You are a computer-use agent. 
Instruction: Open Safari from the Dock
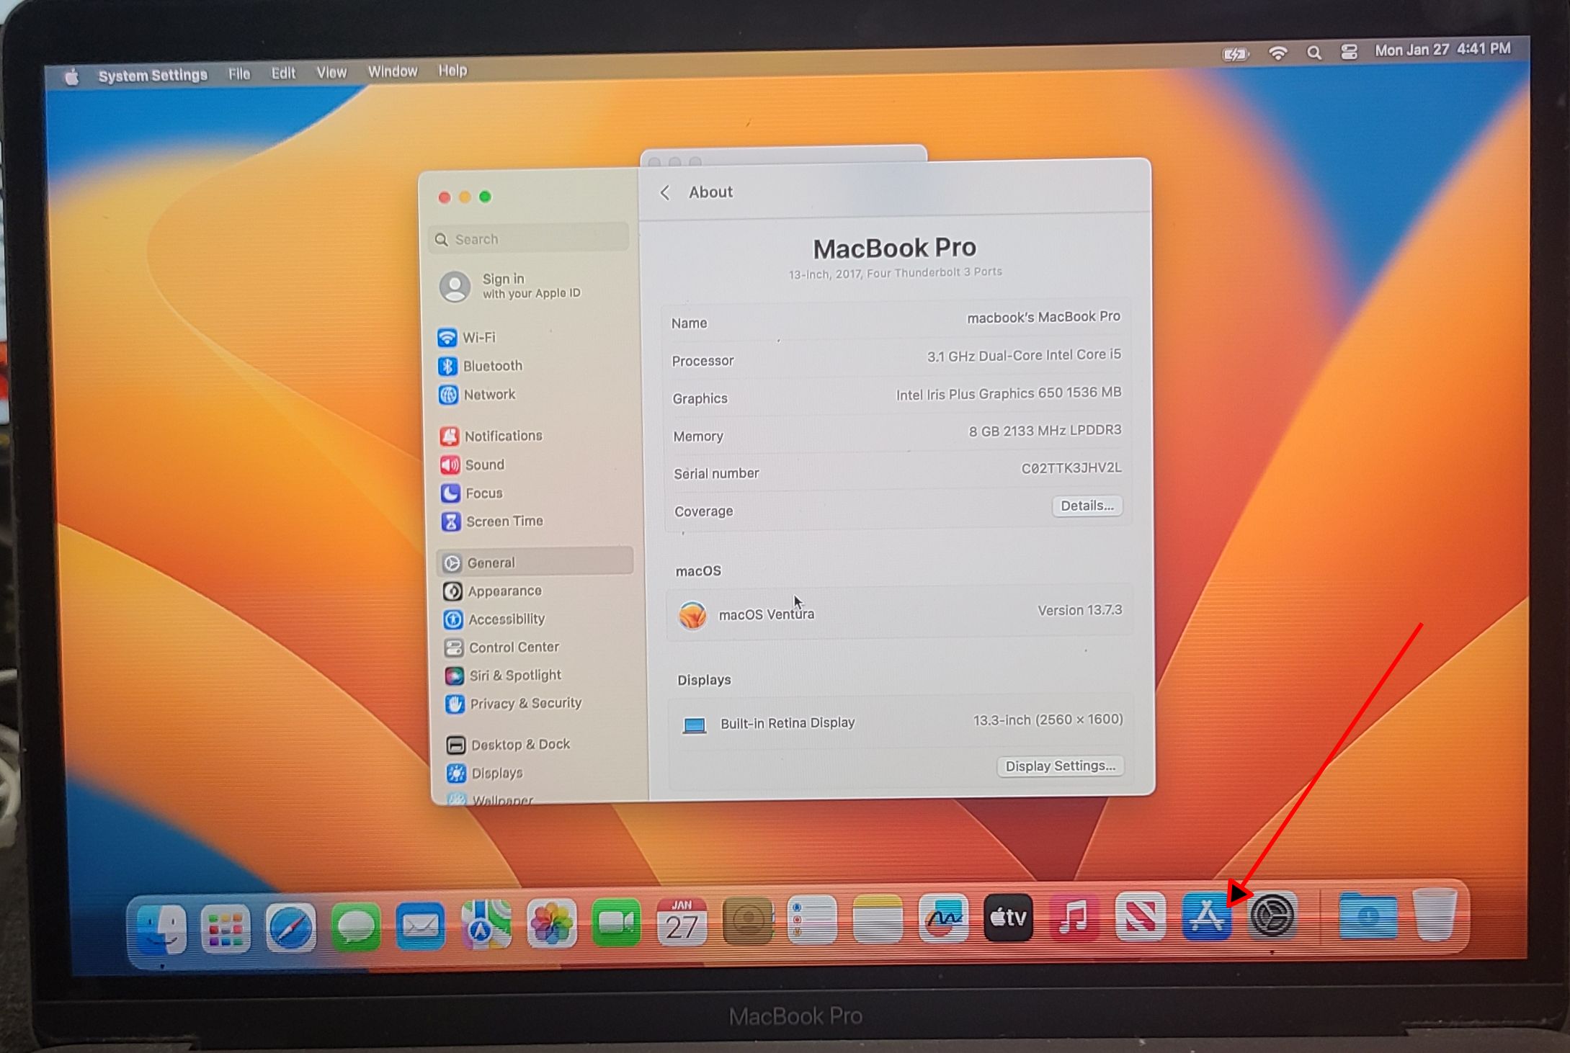coord(290,928)
